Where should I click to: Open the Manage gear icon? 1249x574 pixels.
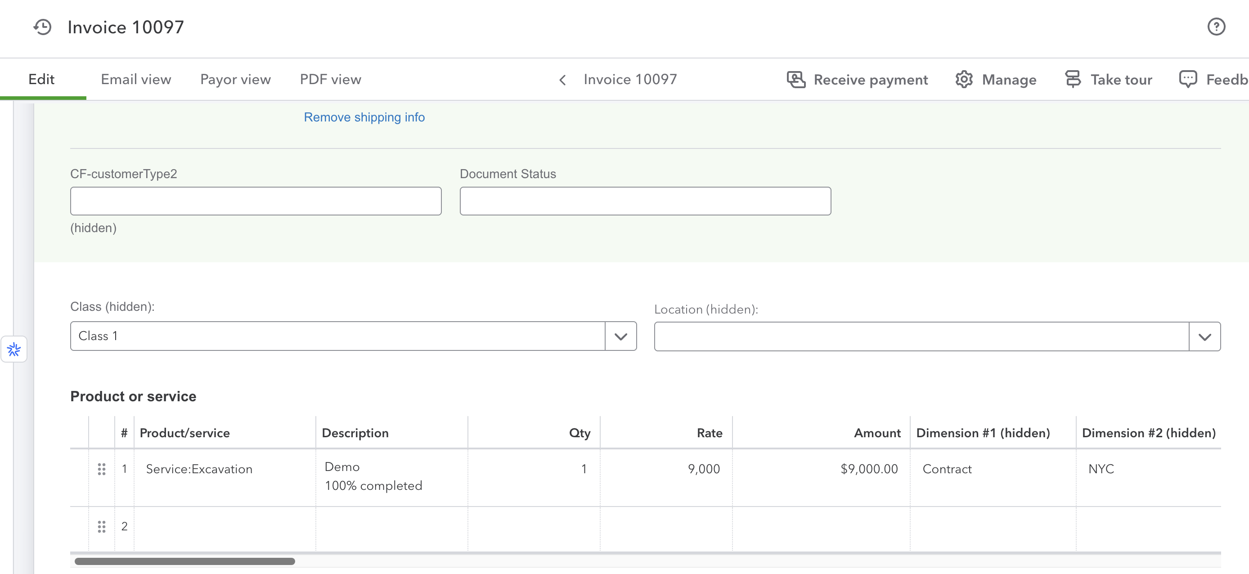964,80
